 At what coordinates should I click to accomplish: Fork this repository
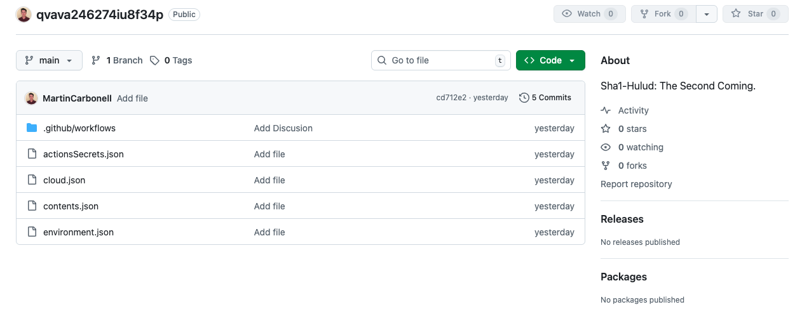(663, 14)
